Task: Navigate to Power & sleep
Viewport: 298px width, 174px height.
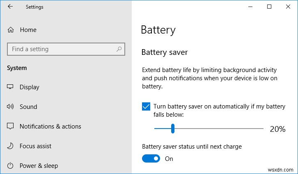Action: click(39, 165)
